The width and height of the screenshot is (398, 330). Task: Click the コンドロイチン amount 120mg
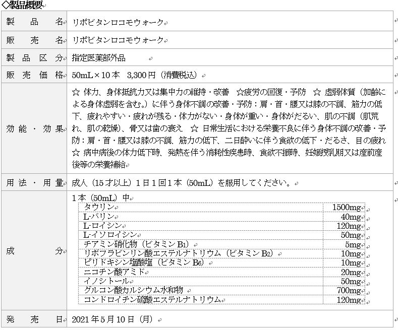click(349, 300)
